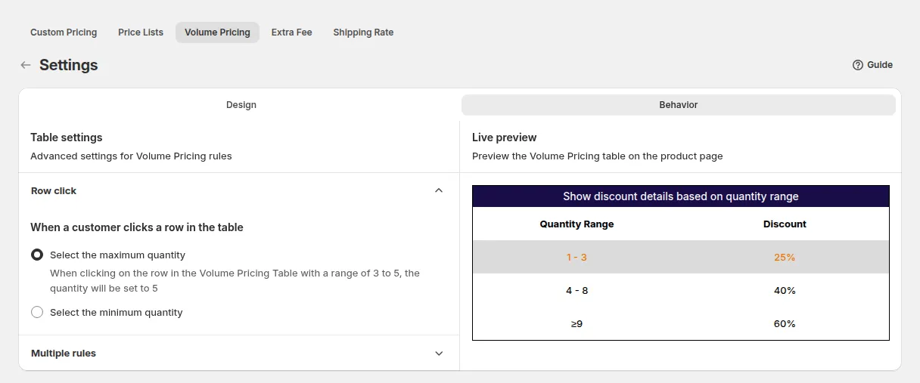Click the 60% discount cell

pyautogui.click(x=785, y=324)
